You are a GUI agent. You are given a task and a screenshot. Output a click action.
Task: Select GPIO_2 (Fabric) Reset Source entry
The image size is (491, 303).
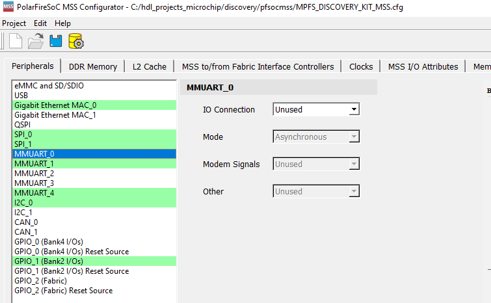coord(63,290)
